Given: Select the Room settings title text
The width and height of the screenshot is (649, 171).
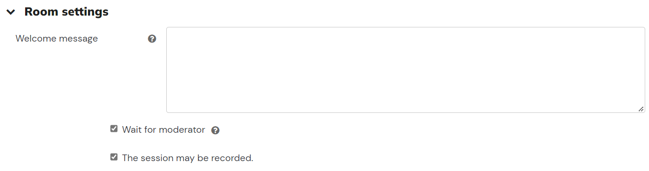Looking at the screenshot, I should [66, 12].
